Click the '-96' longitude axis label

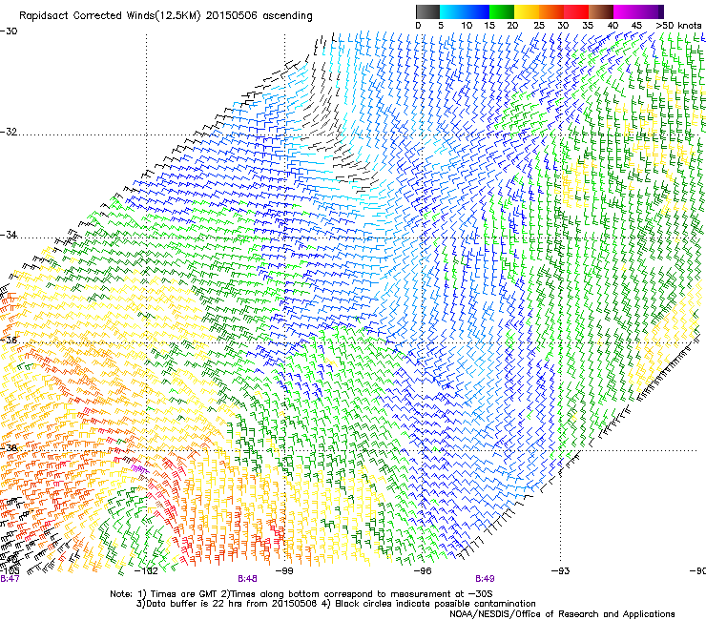click(x=423, y=571)
